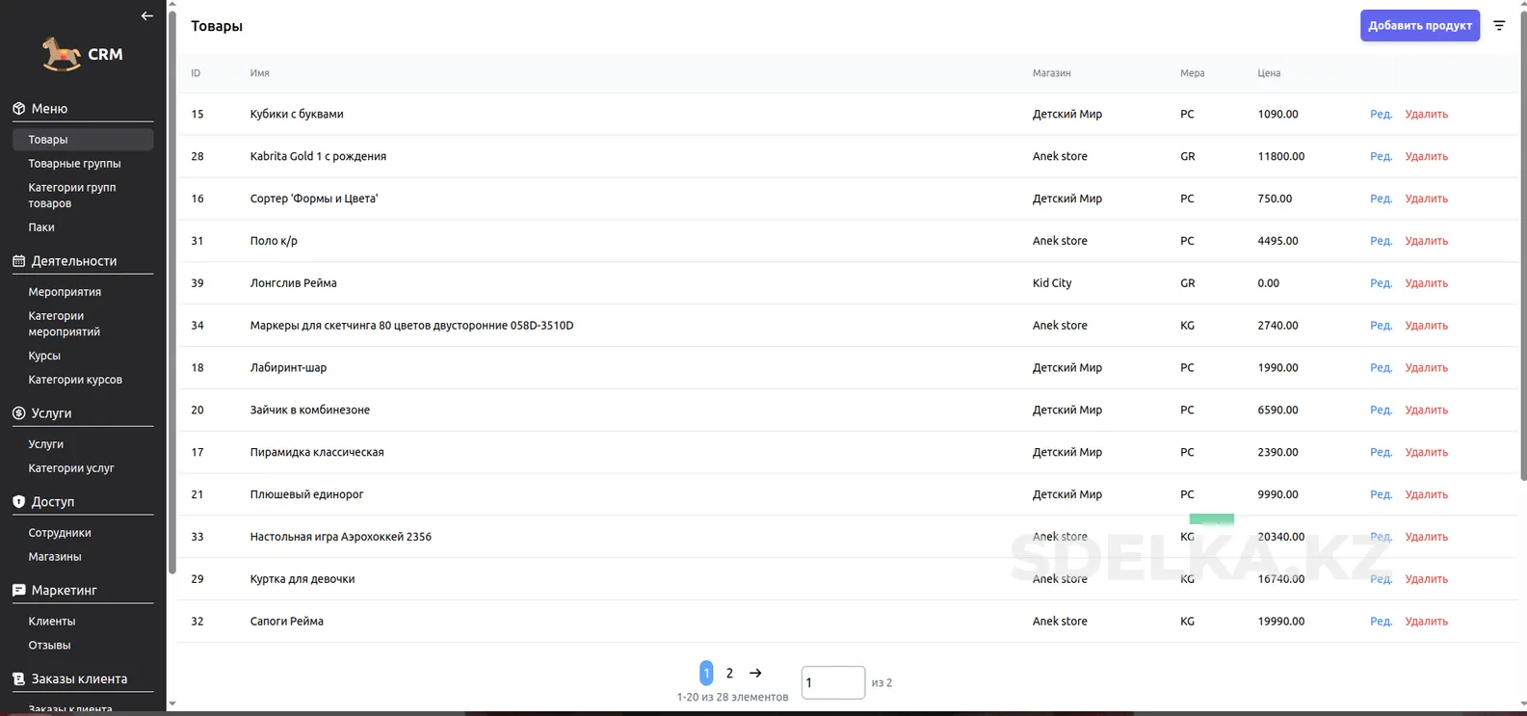Open Паки menu item
The width and height of the screenshot is (1527, 716).
click(x=41, y=227)
